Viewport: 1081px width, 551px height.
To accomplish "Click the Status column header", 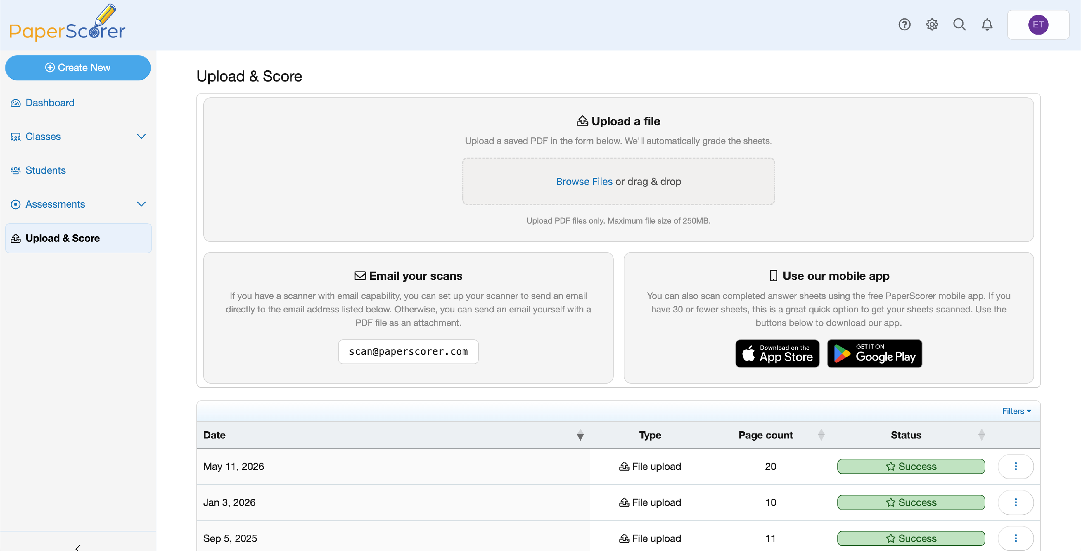I will [906, 435].
